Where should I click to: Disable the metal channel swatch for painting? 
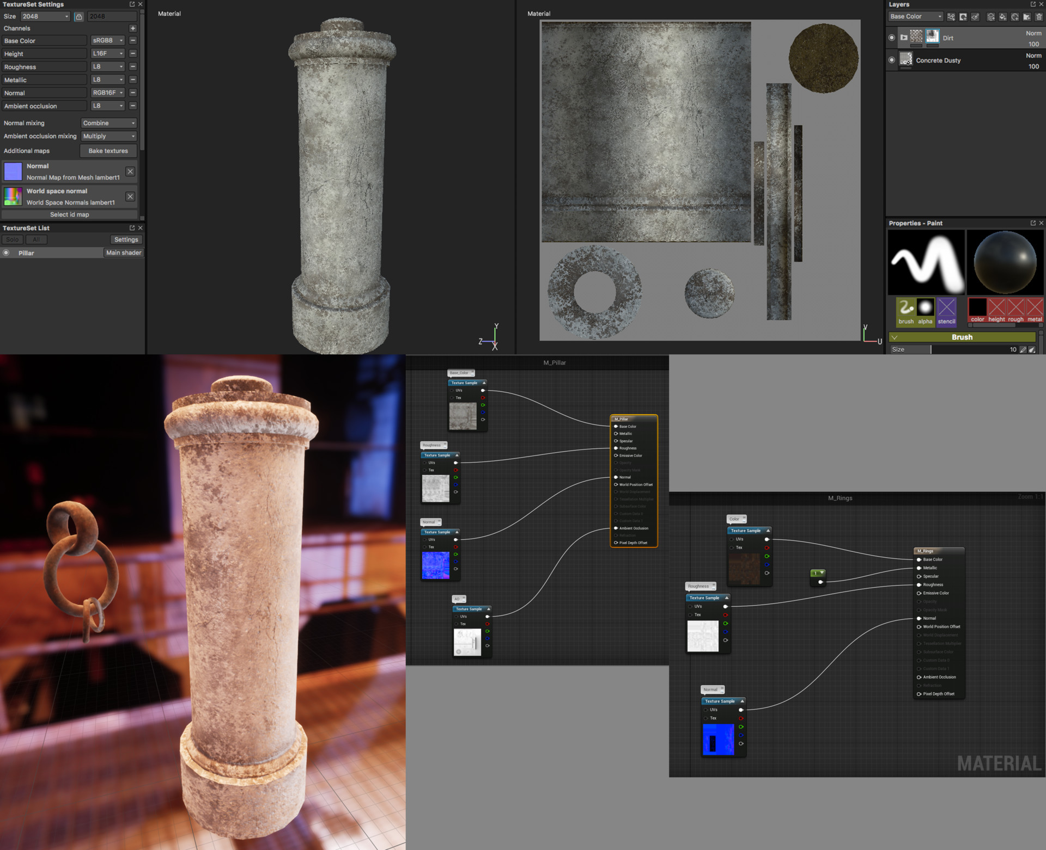pos(1035,307)
